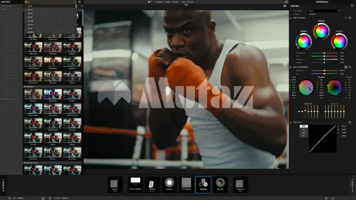The image size is (356, 200).
Task: Collapse the Tone Curve section
Action: point(291,122)
